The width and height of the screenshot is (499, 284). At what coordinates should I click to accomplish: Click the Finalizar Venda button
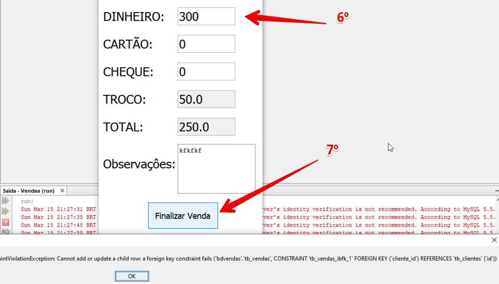click(x=183, y=216)
